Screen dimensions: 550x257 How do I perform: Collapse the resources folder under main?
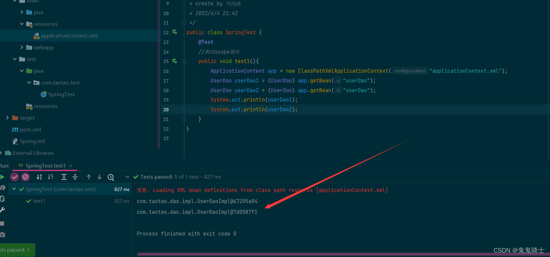tap(22, 24)
